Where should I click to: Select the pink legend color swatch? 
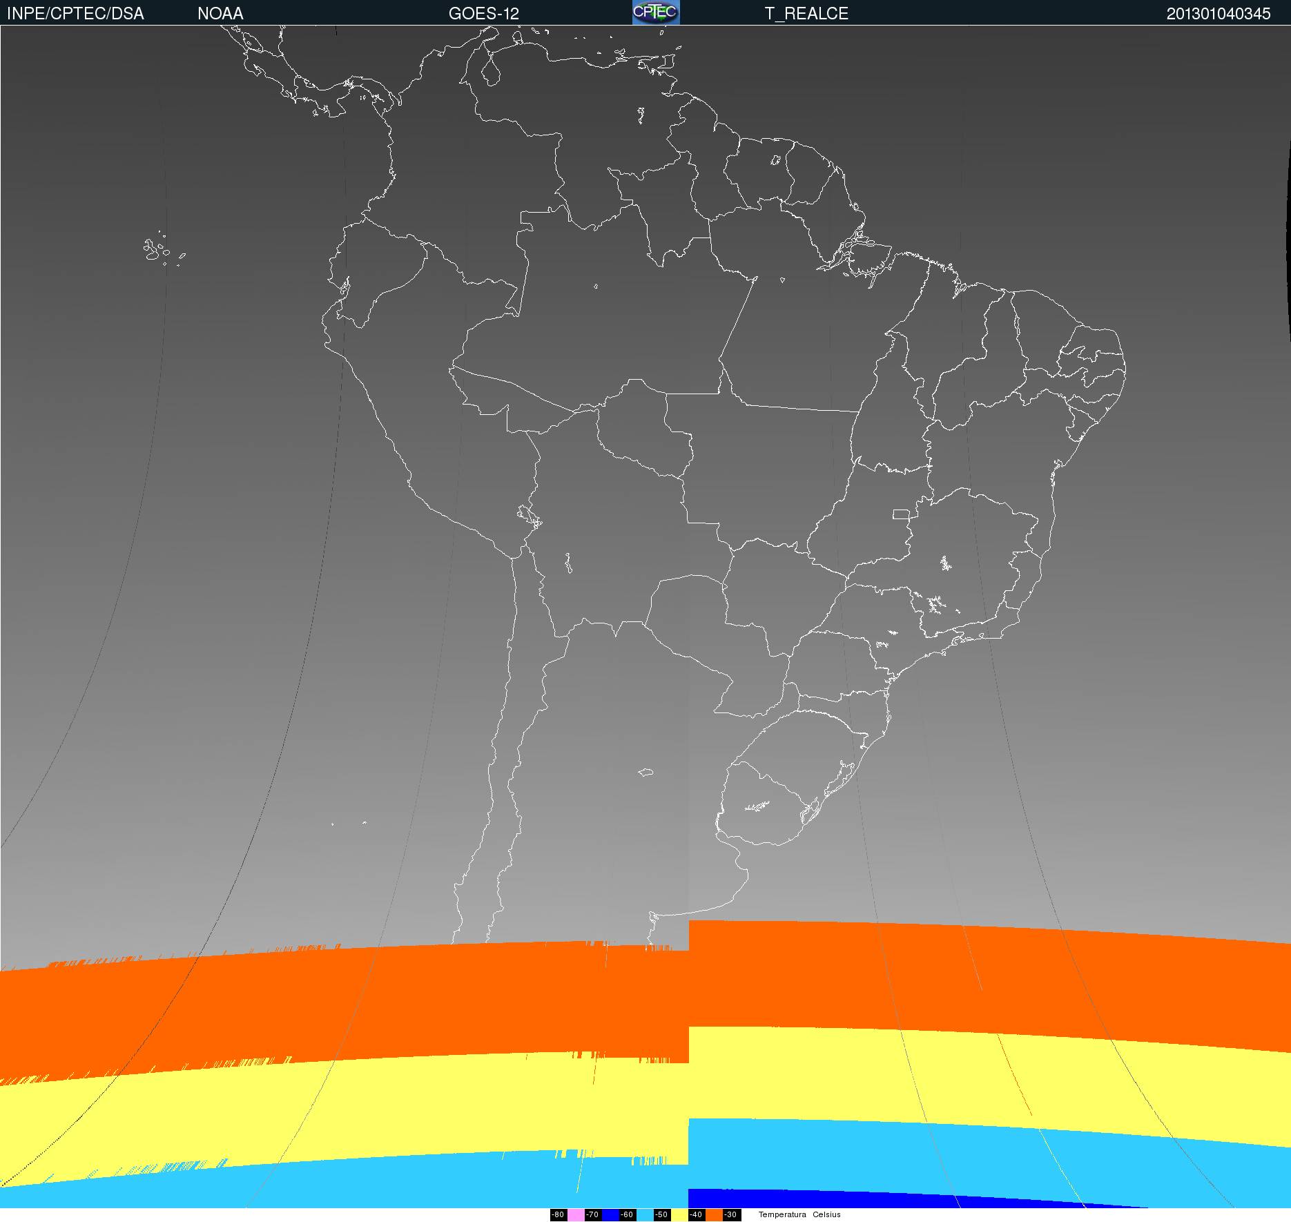[x=576, y=1215]
